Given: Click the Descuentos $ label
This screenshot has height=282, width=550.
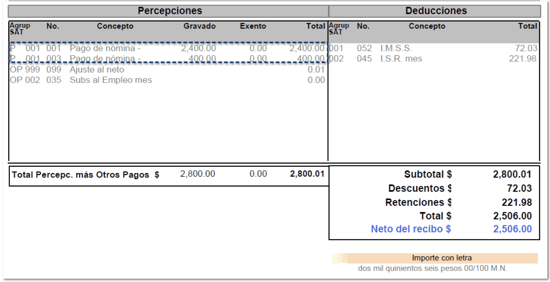Looking at the screenshot, I should click(x=419, y=188).
